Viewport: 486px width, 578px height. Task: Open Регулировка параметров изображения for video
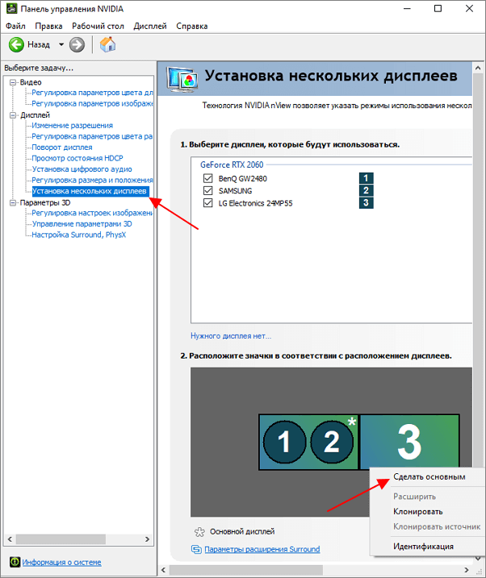(92, 103)
